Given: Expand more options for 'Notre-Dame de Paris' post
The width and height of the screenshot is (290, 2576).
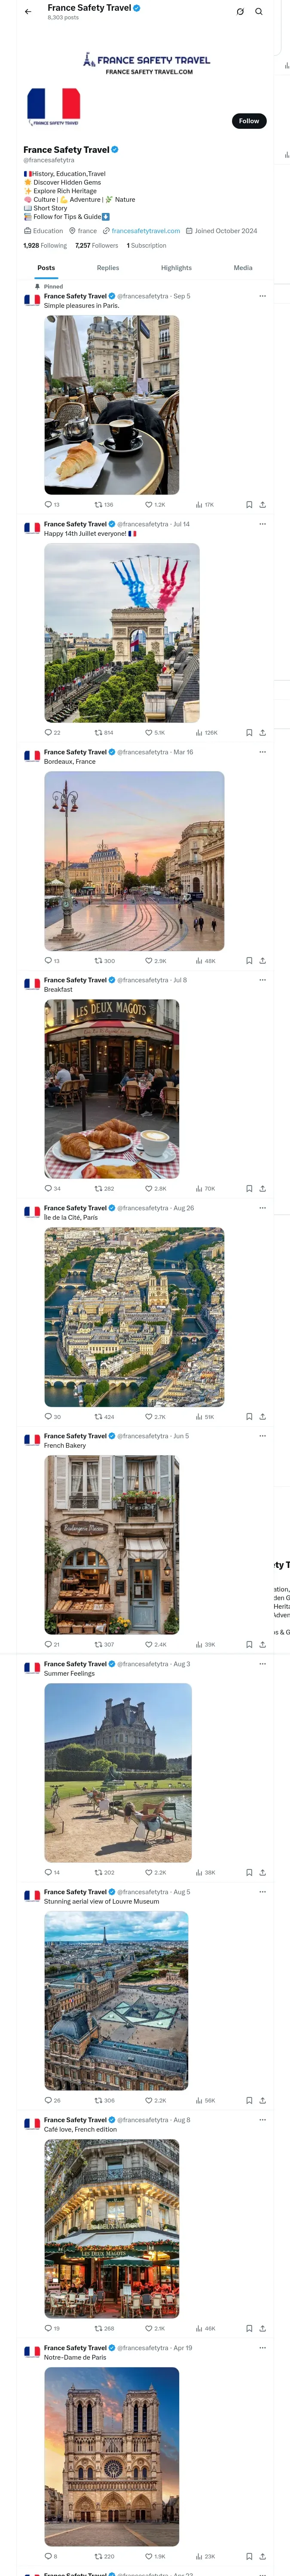Looking at the screenshot, I should coord(262,2348).
